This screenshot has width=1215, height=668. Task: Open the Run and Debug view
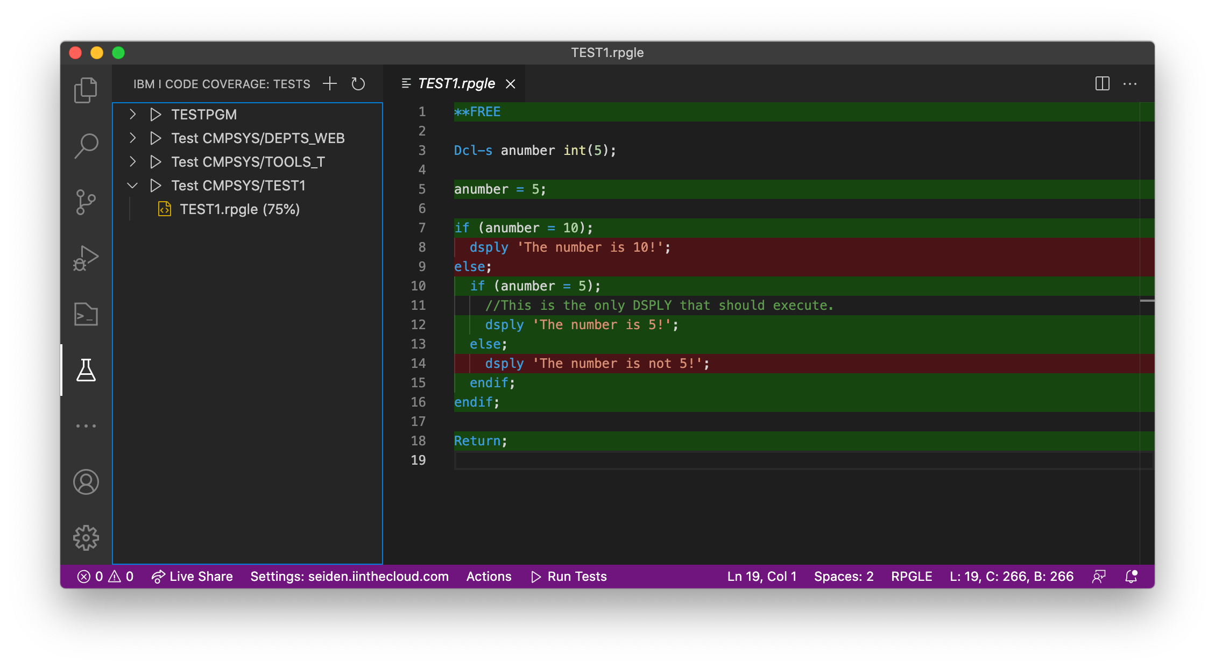point(86,258)
